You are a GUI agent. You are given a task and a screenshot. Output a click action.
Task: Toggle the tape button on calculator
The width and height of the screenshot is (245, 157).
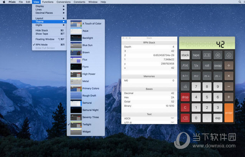click(x=196, y=55)
